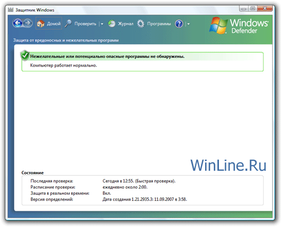Screen dimensions: 282x227
Task: Click 'Защита от вредоносных и нежелательных программ' subtitle
Action: tap(66, 40)
